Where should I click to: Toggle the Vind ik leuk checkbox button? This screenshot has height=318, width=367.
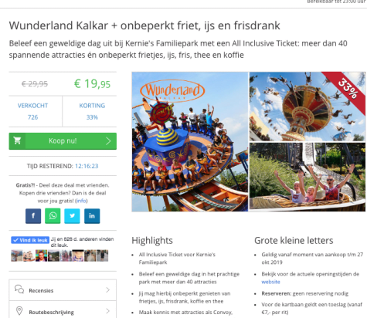tap(30, 240)
